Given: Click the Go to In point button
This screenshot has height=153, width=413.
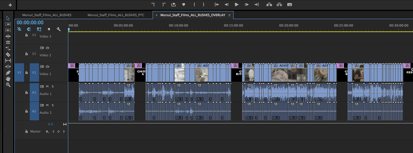Looking at the screenshot, I should [x=216, y=5].
